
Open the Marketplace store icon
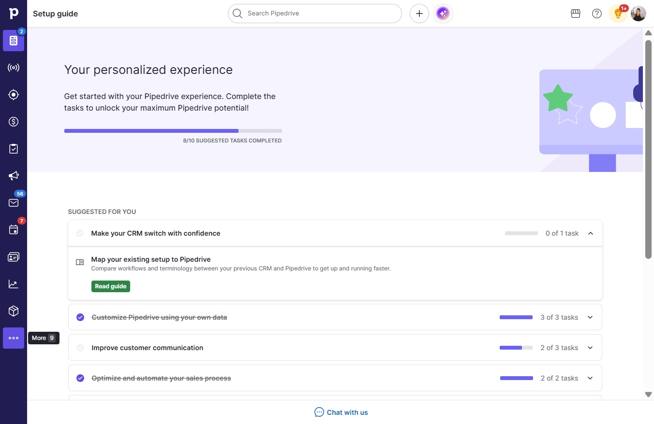click(576, 14)
